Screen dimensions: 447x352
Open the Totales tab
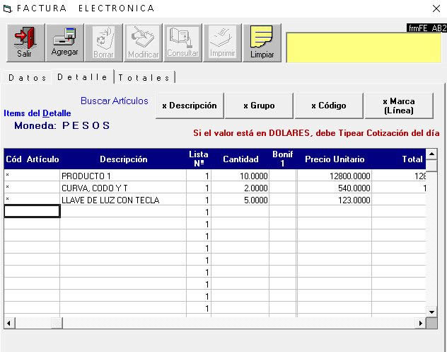[144, 77]
